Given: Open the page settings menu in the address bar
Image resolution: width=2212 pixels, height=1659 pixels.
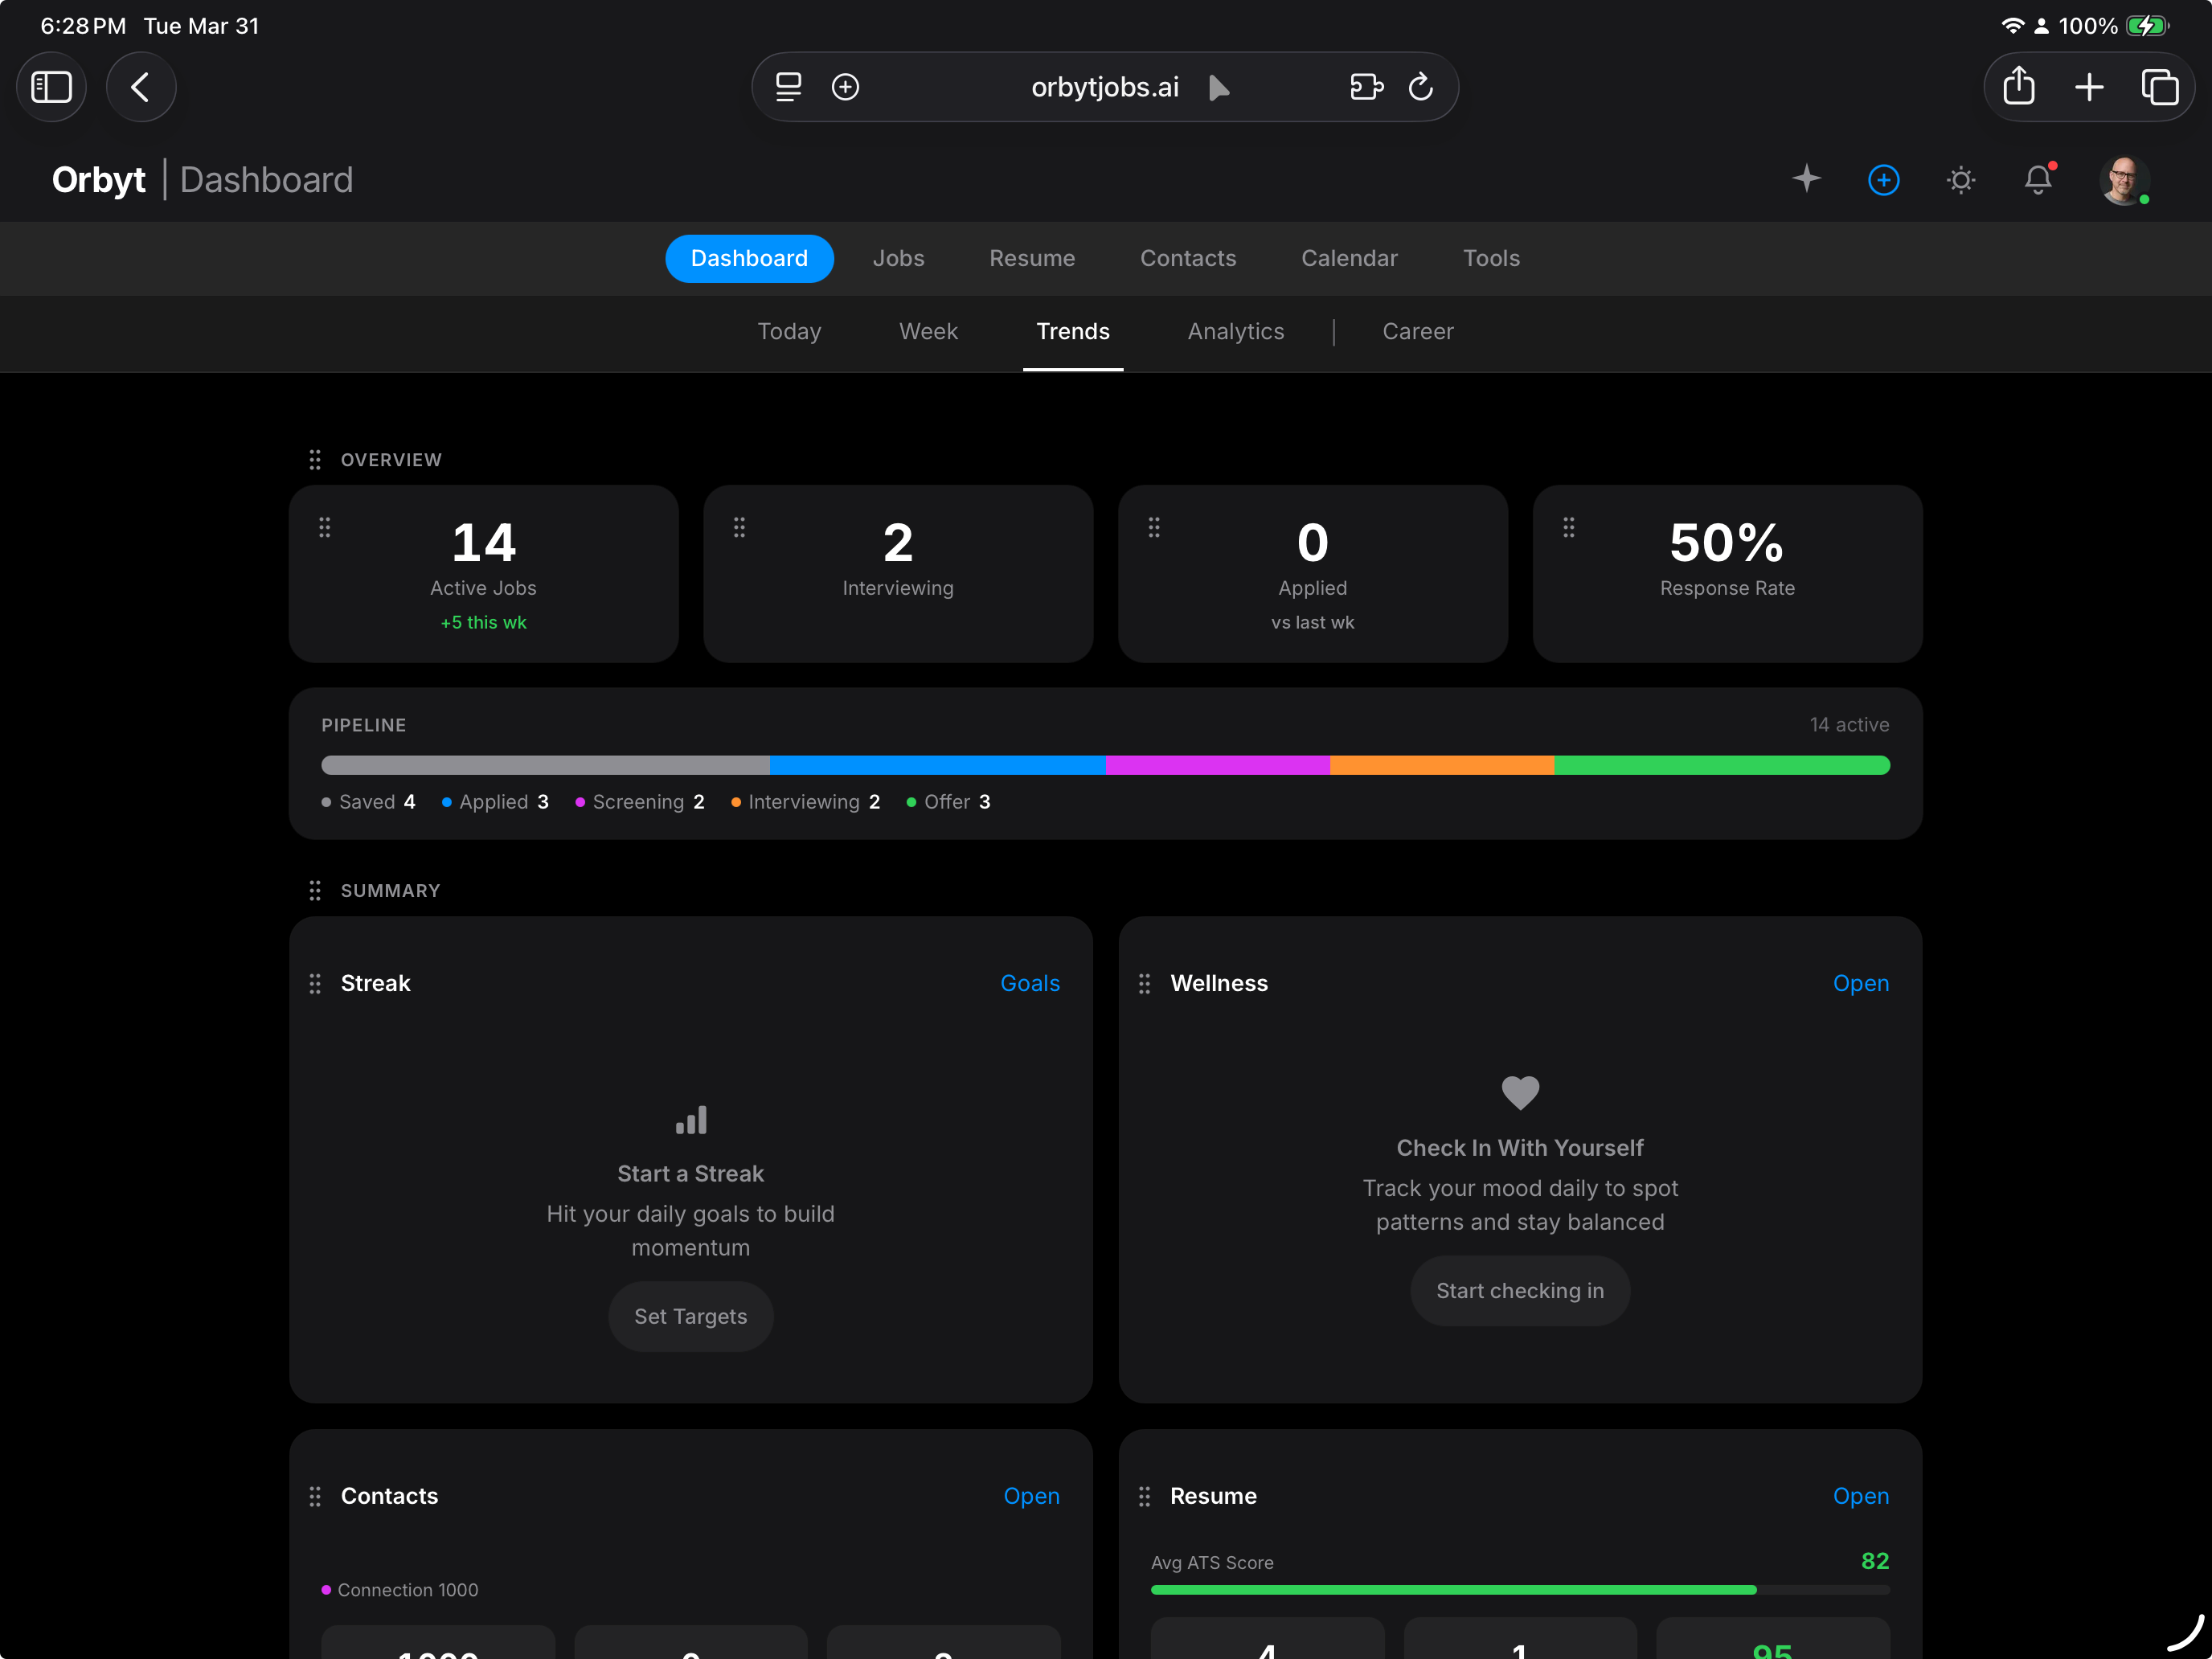Looking at the screenshot, I should (788, 87).
